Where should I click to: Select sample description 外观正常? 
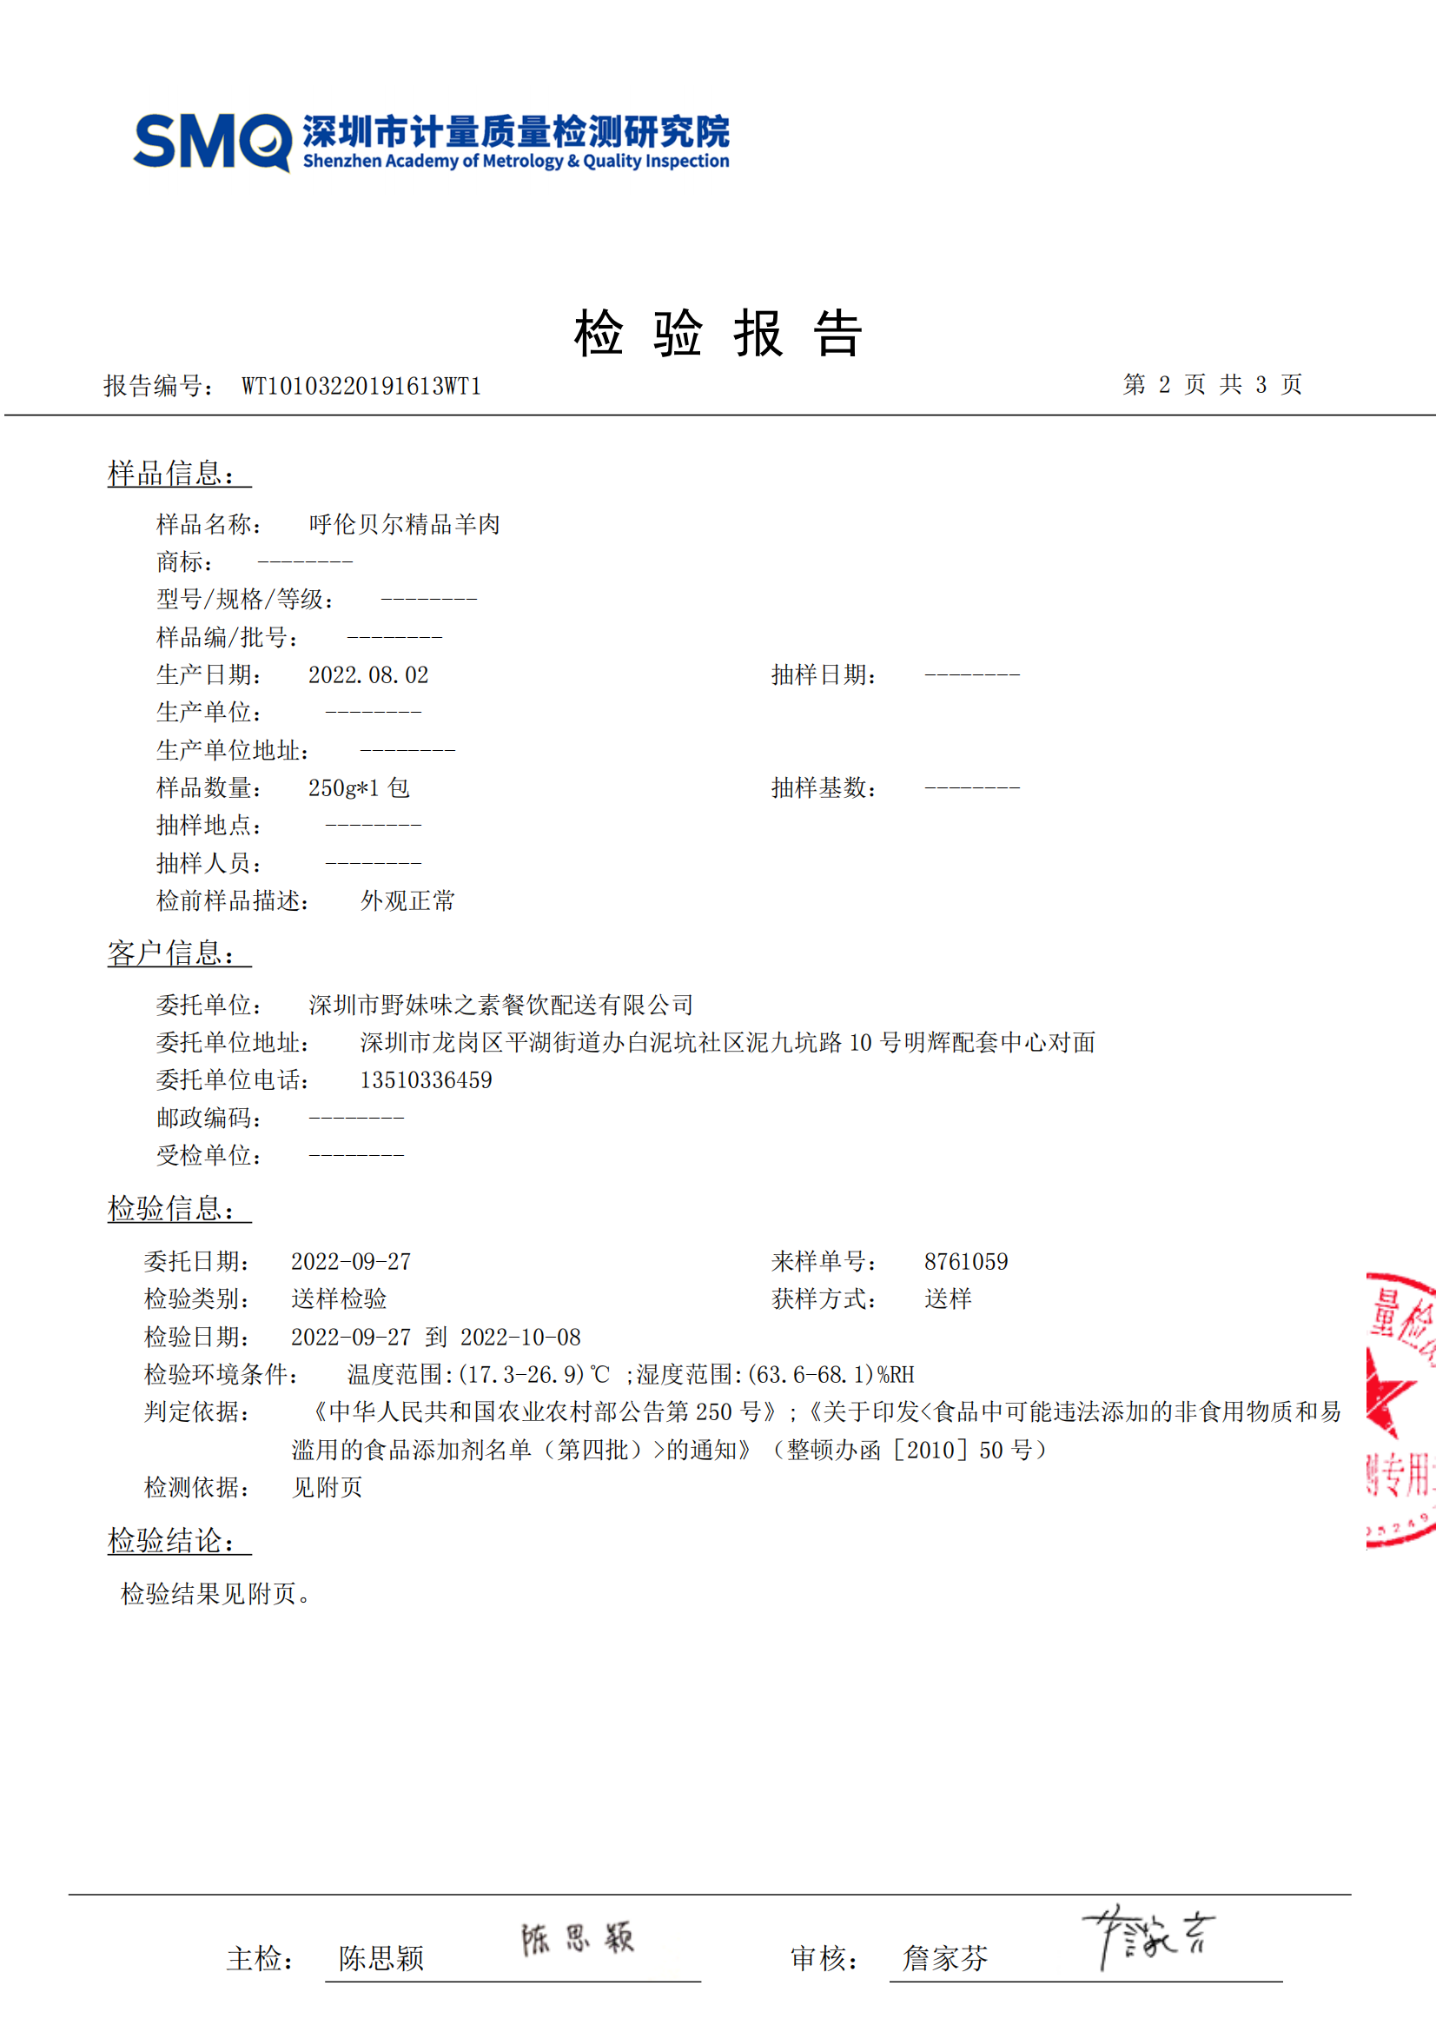pos(408,901)
